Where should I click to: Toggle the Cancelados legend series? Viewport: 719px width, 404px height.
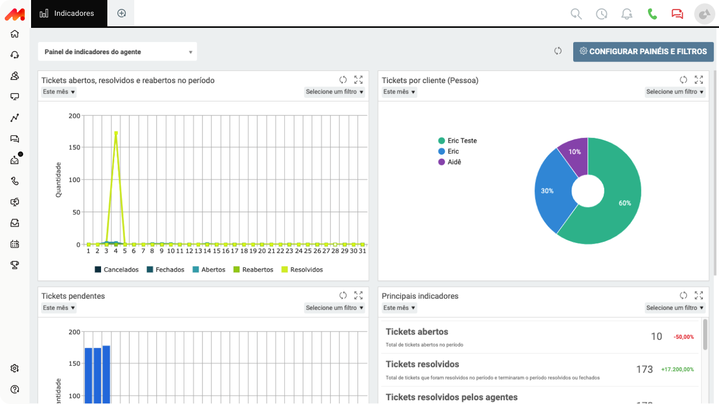pos(116,269)
